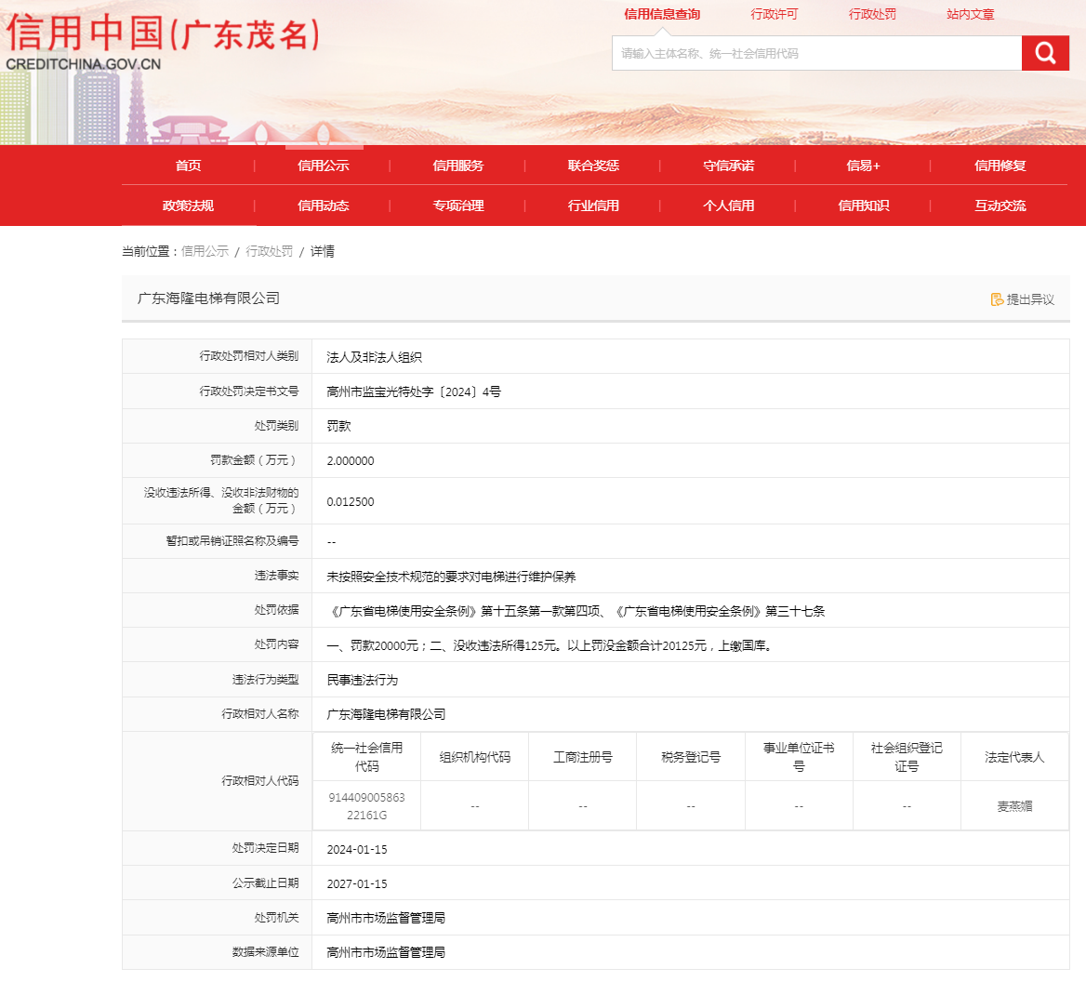Click the 统一社会信用代码 column header
This screenshot has height=982, width=1086.
367,757
